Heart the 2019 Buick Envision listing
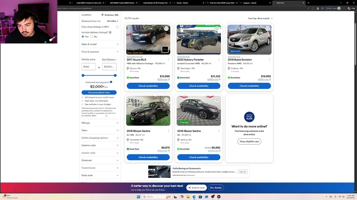 (x=267, y=29)
